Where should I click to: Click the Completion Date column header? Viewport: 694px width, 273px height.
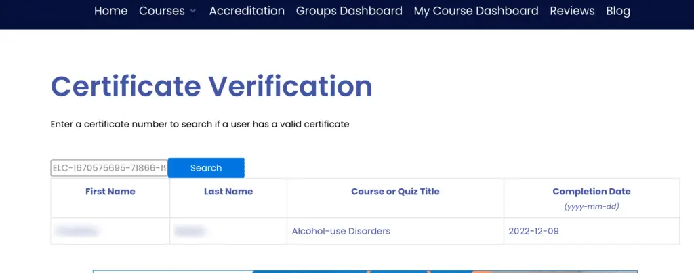(x=591, y=192)
